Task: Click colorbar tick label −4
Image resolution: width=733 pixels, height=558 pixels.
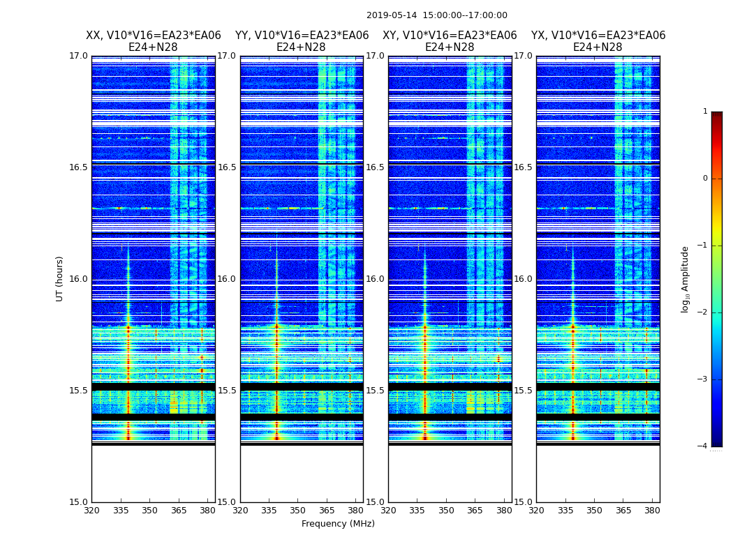Action: click(x=702, y=446)
